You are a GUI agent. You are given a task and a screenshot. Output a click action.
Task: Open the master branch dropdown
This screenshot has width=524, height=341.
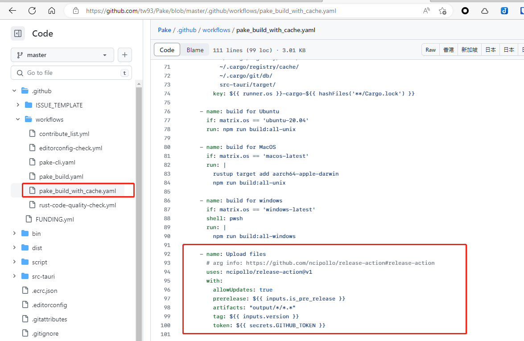click(x=62, y=55)
